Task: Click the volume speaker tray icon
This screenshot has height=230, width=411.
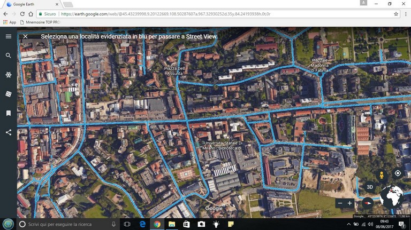Action: point(370,224)
